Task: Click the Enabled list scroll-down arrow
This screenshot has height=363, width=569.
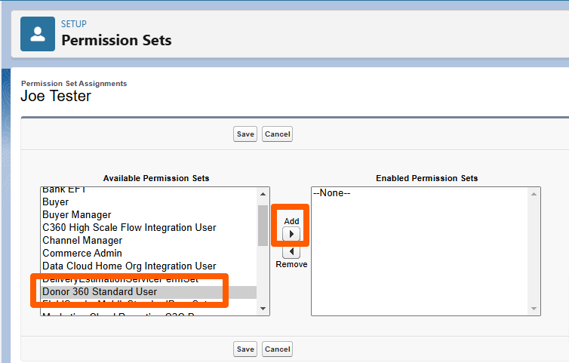Action: [x=534, y=309]
